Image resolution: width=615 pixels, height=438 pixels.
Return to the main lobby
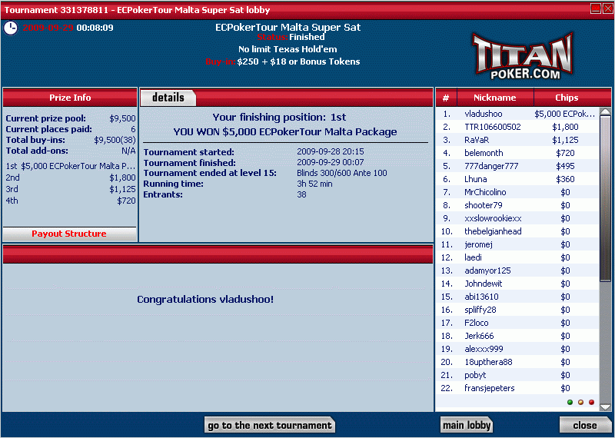tap(467, 425)
